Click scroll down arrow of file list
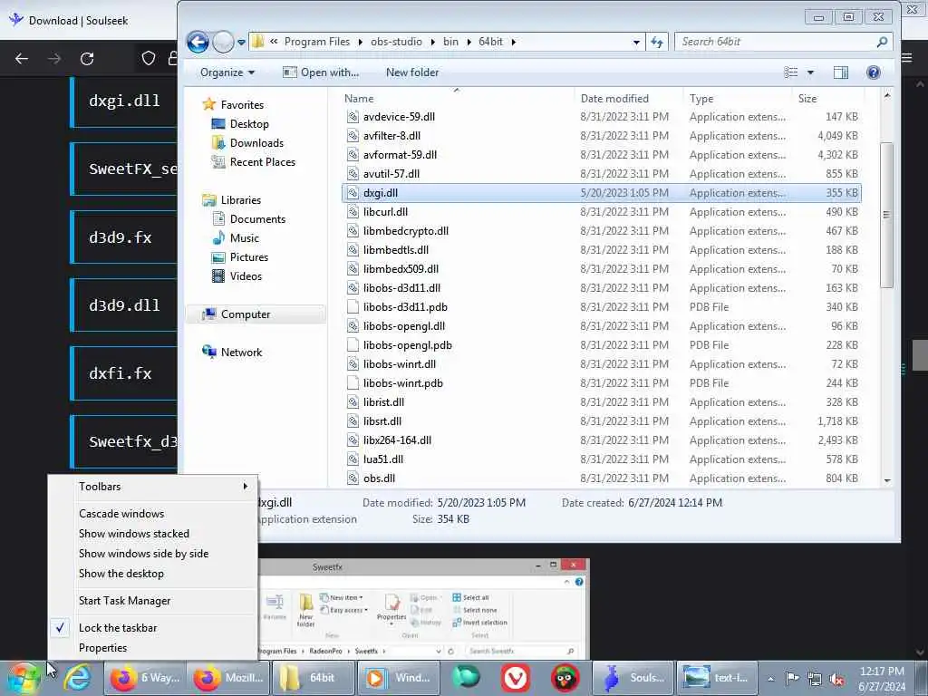This screenshot has width=928, height=696. tap(886, 480)
